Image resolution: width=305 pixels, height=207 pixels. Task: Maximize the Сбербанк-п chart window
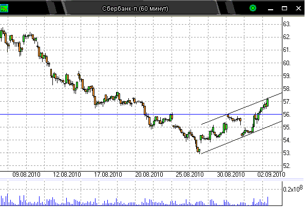[284, 8]
